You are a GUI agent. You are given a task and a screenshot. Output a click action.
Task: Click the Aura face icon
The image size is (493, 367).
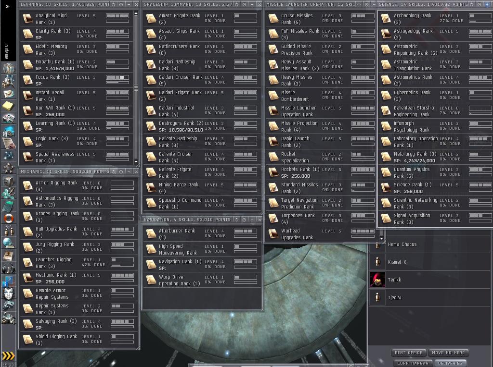click(x=8, y=293)
